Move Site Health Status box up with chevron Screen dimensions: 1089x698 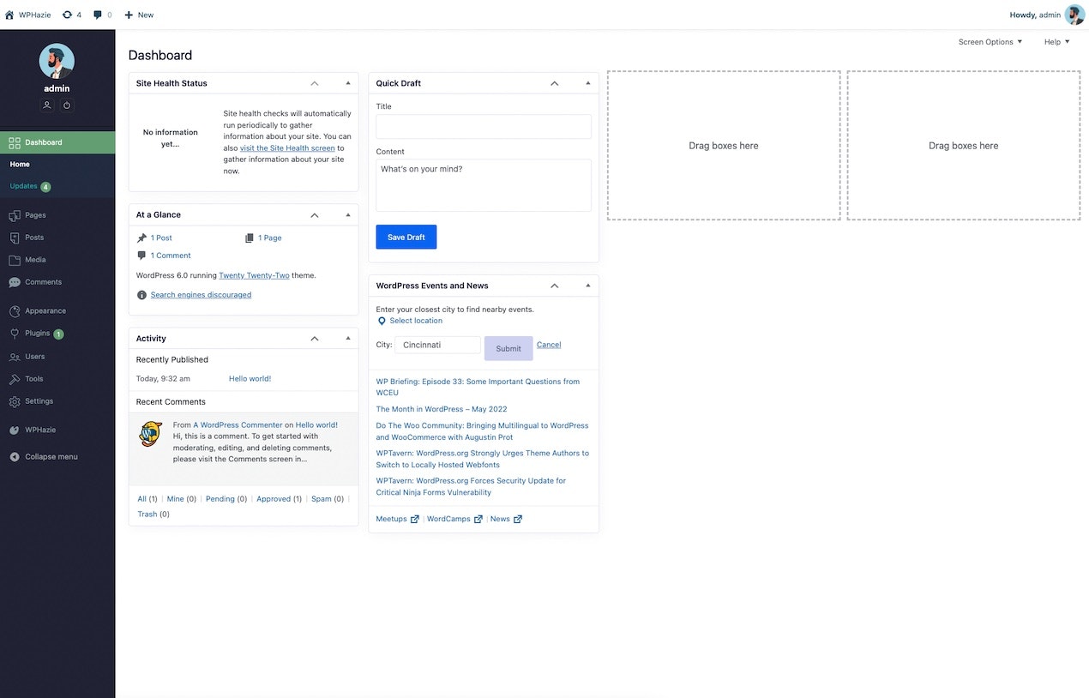tap(315, 83)
